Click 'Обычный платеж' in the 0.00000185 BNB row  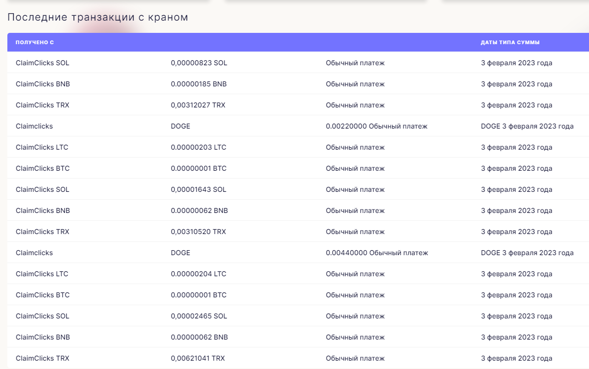coord(355,84)
